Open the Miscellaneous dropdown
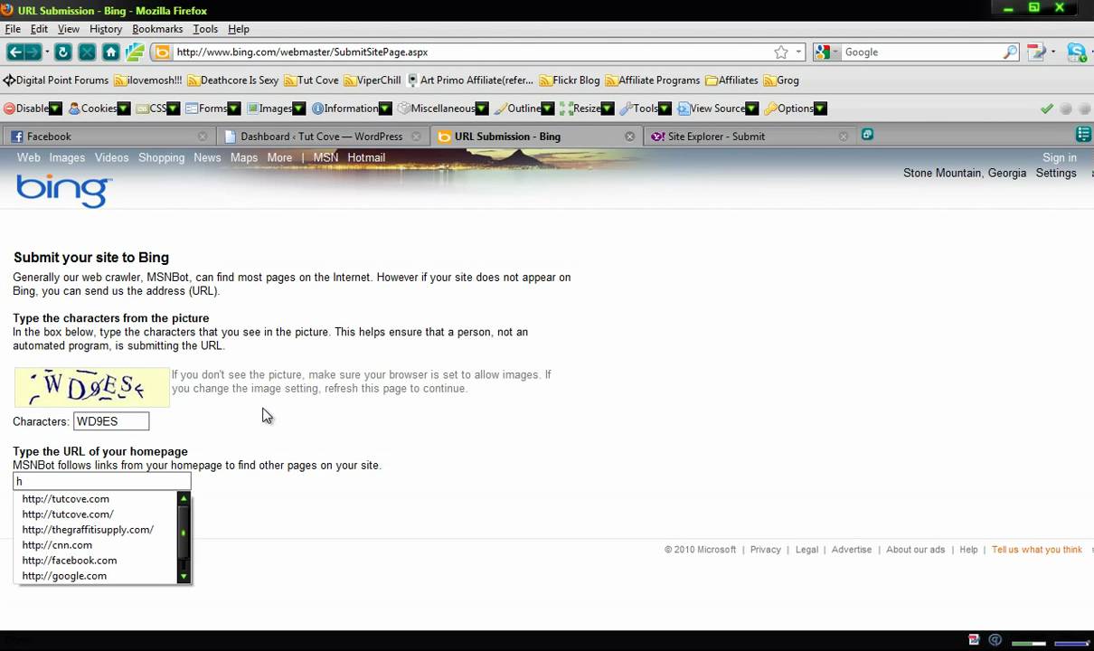Image resolution: width=1094 pixels, height=651 pixels. pos(442,108)
